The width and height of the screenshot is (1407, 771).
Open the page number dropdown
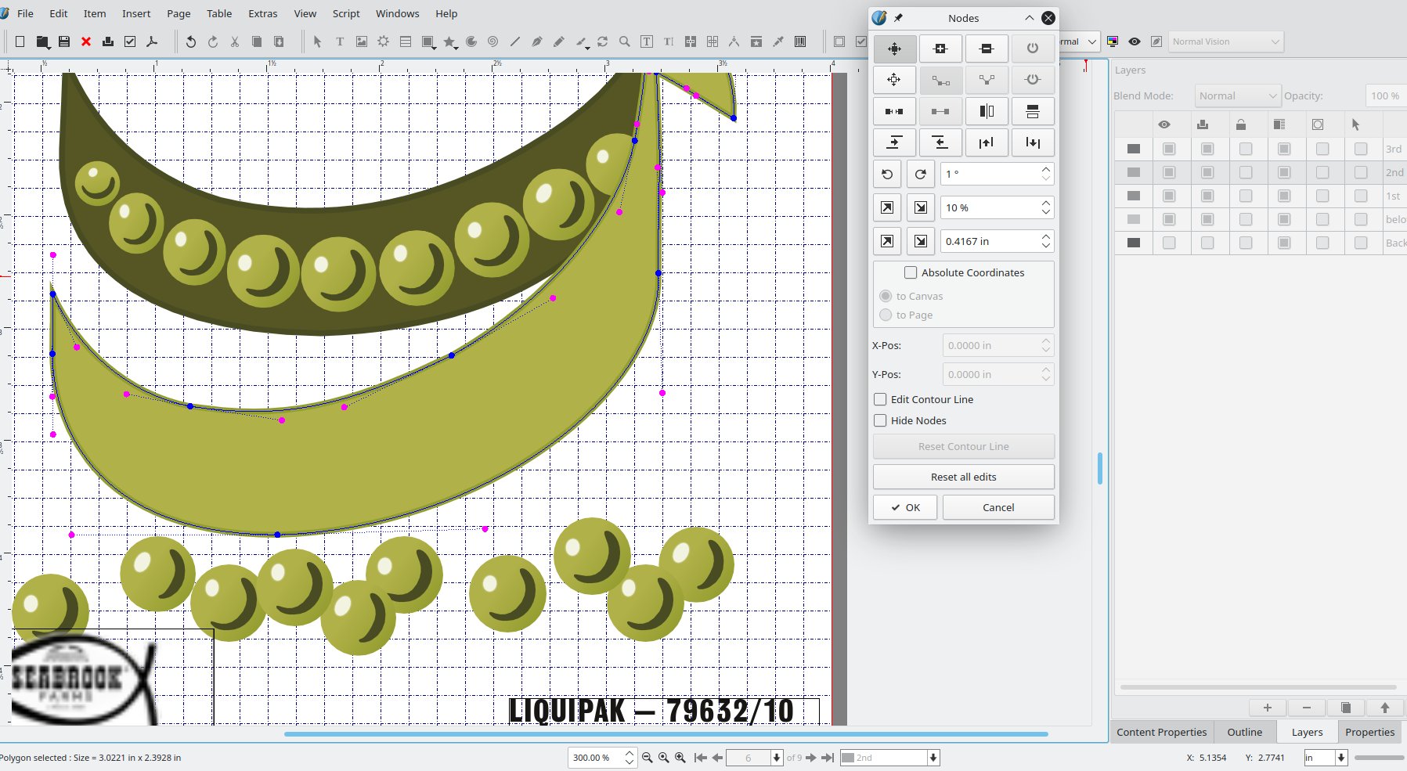pyautogui.click(x=777, y=758)
